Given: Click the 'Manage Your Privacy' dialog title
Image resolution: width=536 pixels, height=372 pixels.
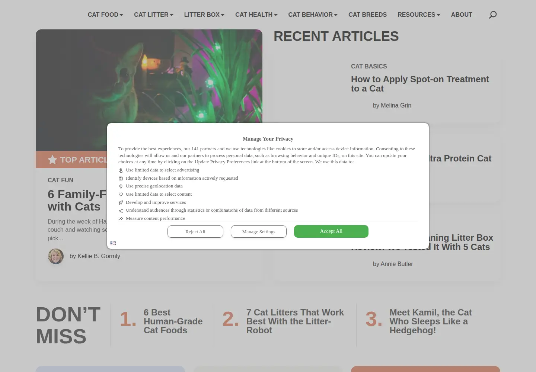Looking at the screenshot, I should (268, 139).
